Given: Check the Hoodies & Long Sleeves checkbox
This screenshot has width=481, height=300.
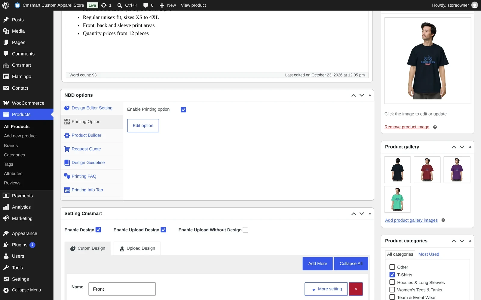Looking at the screenshot, I should [x=392, y=282].
